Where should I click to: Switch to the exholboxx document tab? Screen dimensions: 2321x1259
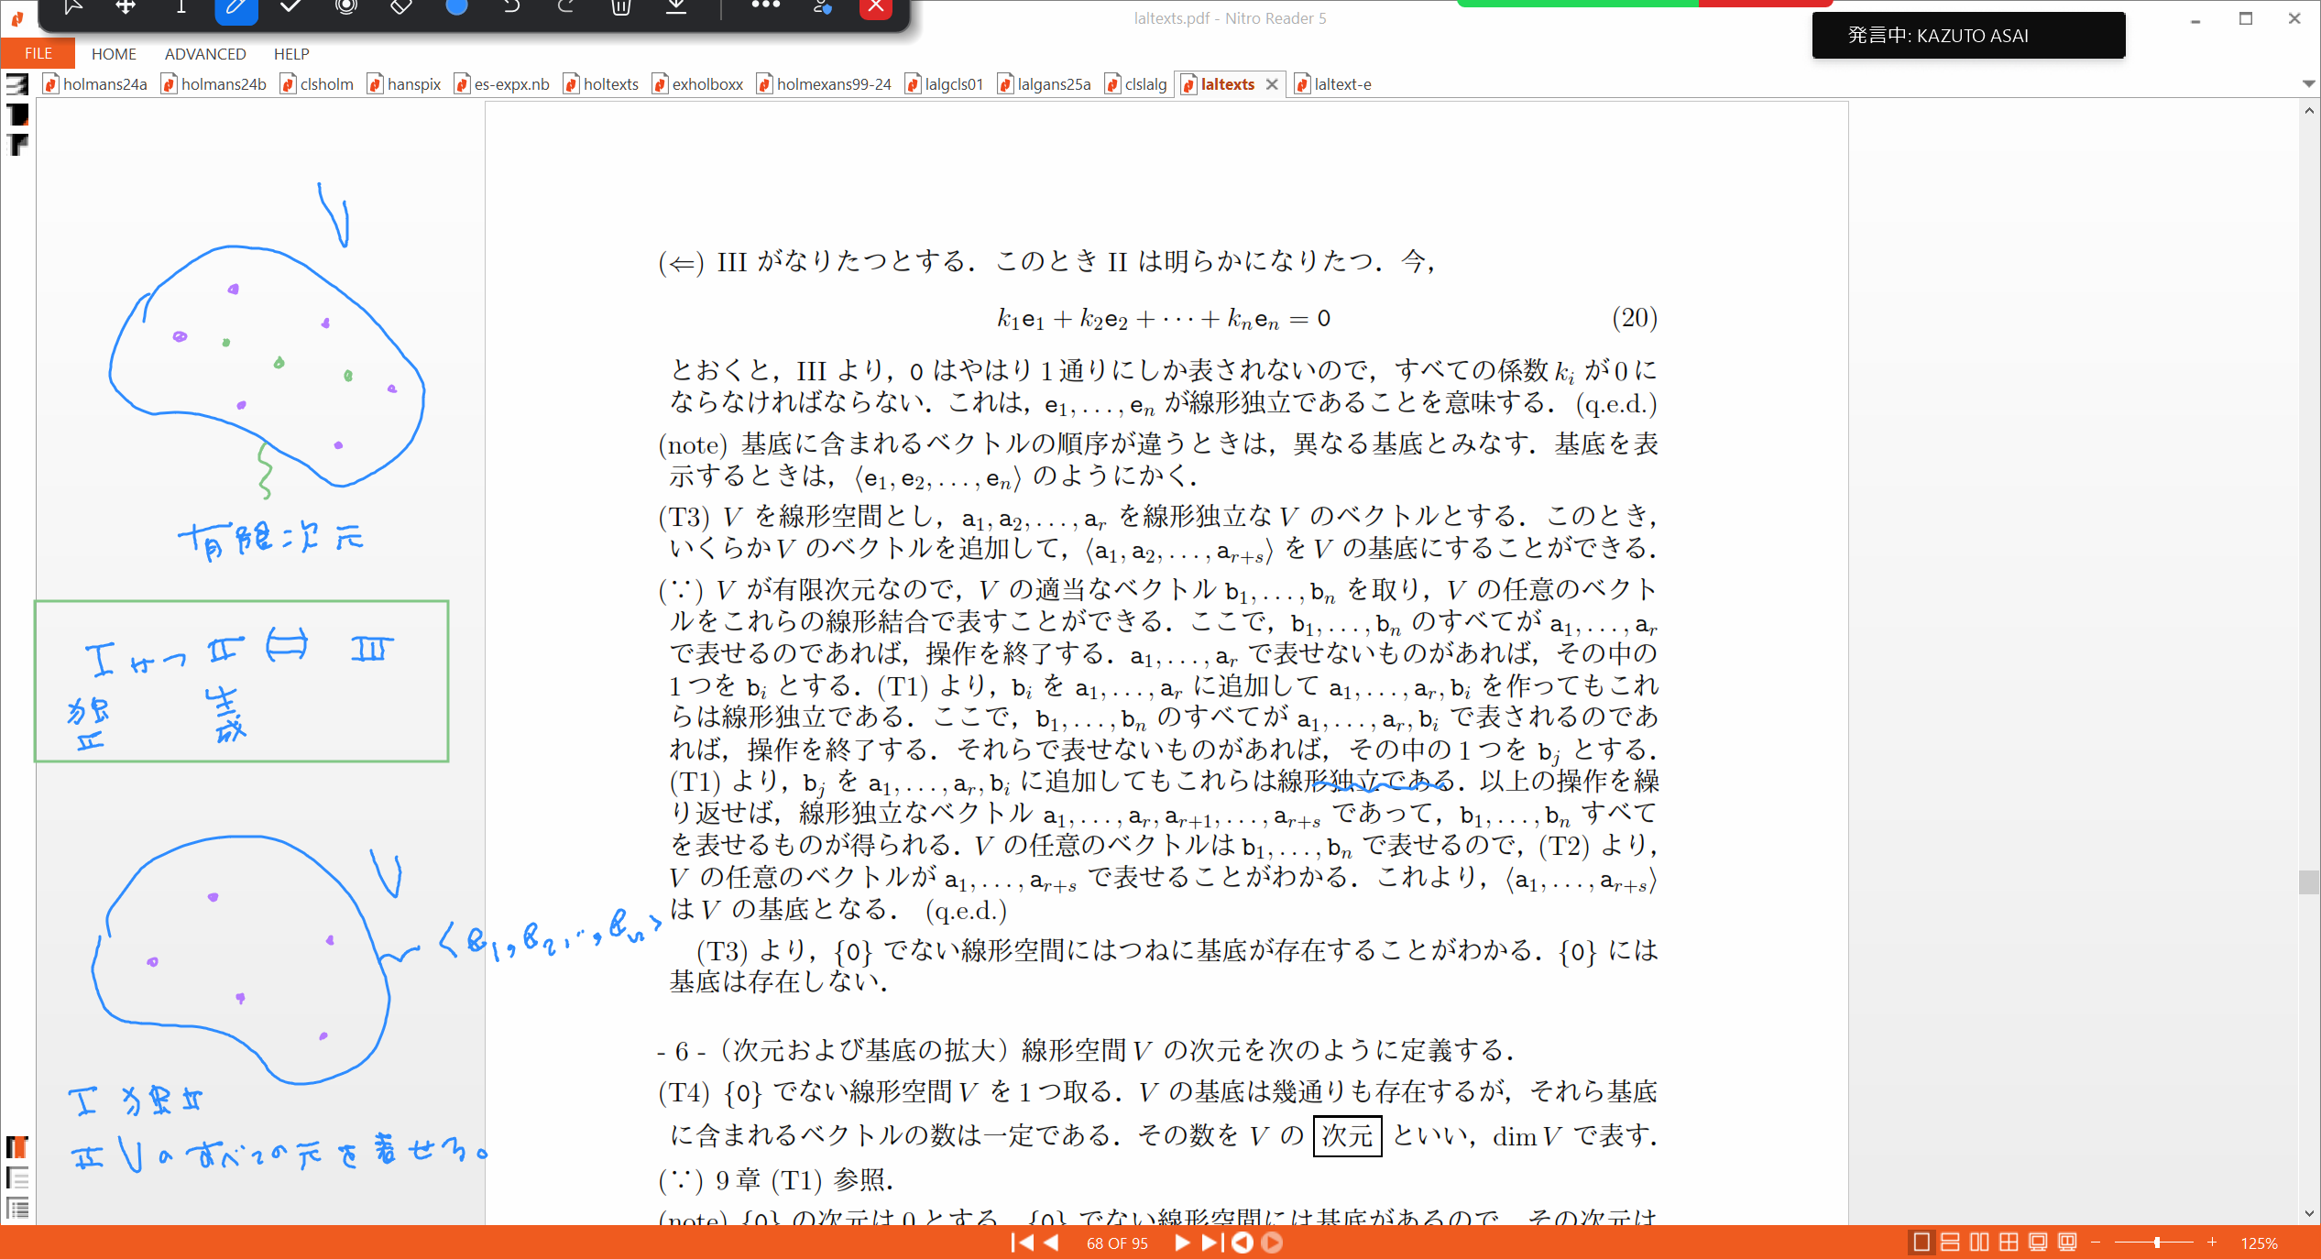coord(698,84)
